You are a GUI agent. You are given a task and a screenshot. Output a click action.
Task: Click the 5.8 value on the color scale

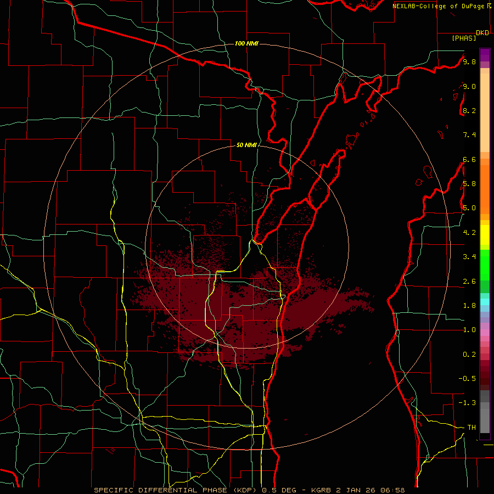[x=469, y=183]
